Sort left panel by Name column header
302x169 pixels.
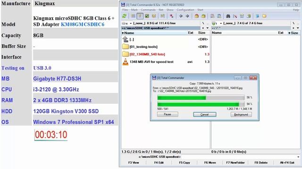click(154, 33)
